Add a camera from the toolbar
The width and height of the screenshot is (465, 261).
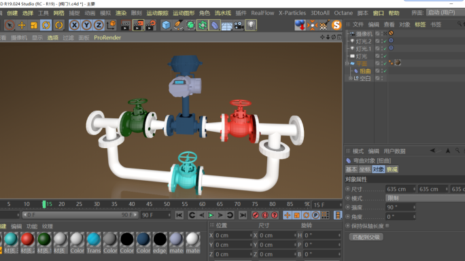click(x=239, y=25)
